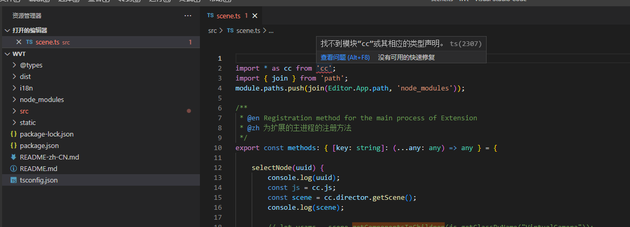Expand the dist folder
The image size is (630, 227).
click(14, 76)
